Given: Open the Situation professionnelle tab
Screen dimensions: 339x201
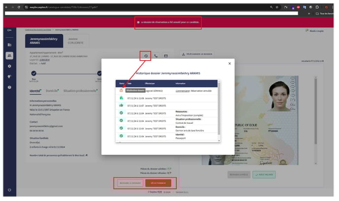Looking at the screenshot, I should pyautogui.click(x=80, y=91).
